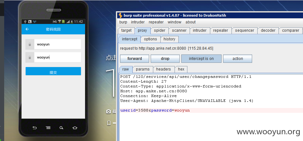Select the proxy tab
Viewport: 303px width, 141px height.
coord(142,30)
